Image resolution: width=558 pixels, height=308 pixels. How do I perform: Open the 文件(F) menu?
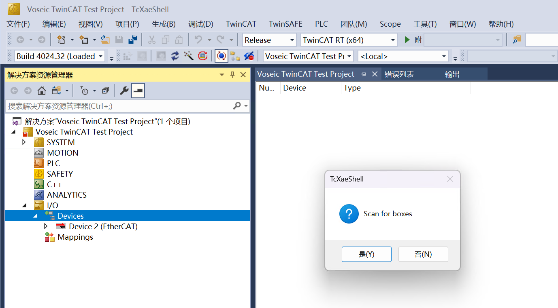18,24
